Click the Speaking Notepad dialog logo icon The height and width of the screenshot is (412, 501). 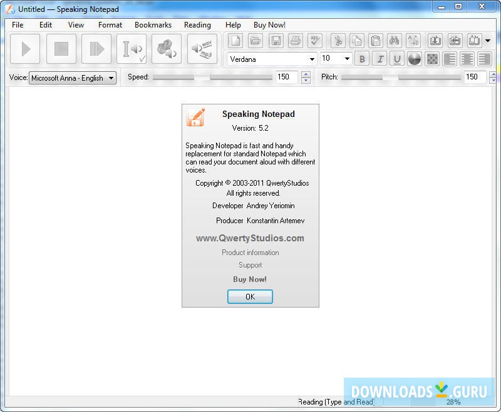[x=195, y=118]
